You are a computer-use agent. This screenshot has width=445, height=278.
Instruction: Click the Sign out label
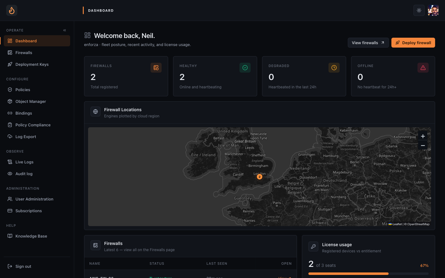[23, 266]
